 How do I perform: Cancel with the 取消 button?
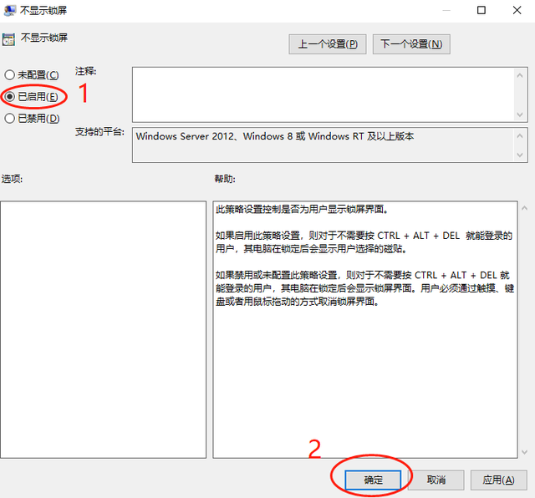pos(436,480)
